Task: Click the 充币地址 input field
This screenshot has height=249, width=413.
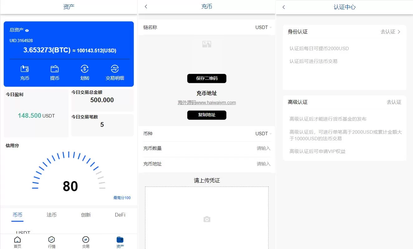Action: pos(207,164)
